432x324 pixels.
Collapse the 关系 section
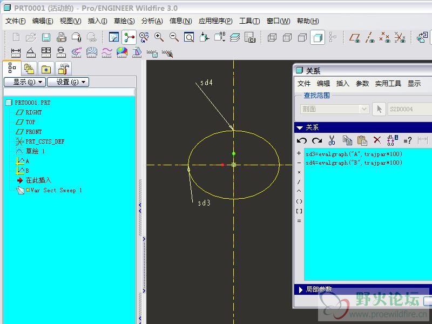300,127
